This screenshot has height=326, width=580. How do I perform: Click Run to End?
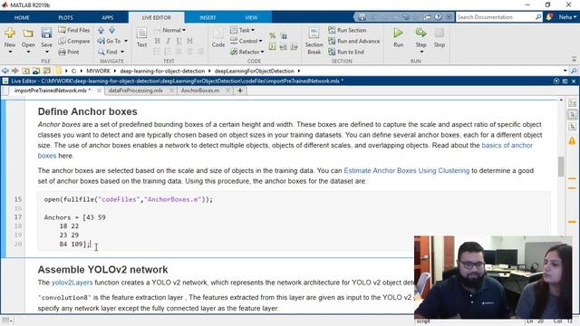346,53
